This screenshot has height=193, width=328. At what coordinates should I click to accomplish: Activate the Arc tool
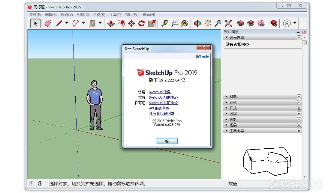76,23
